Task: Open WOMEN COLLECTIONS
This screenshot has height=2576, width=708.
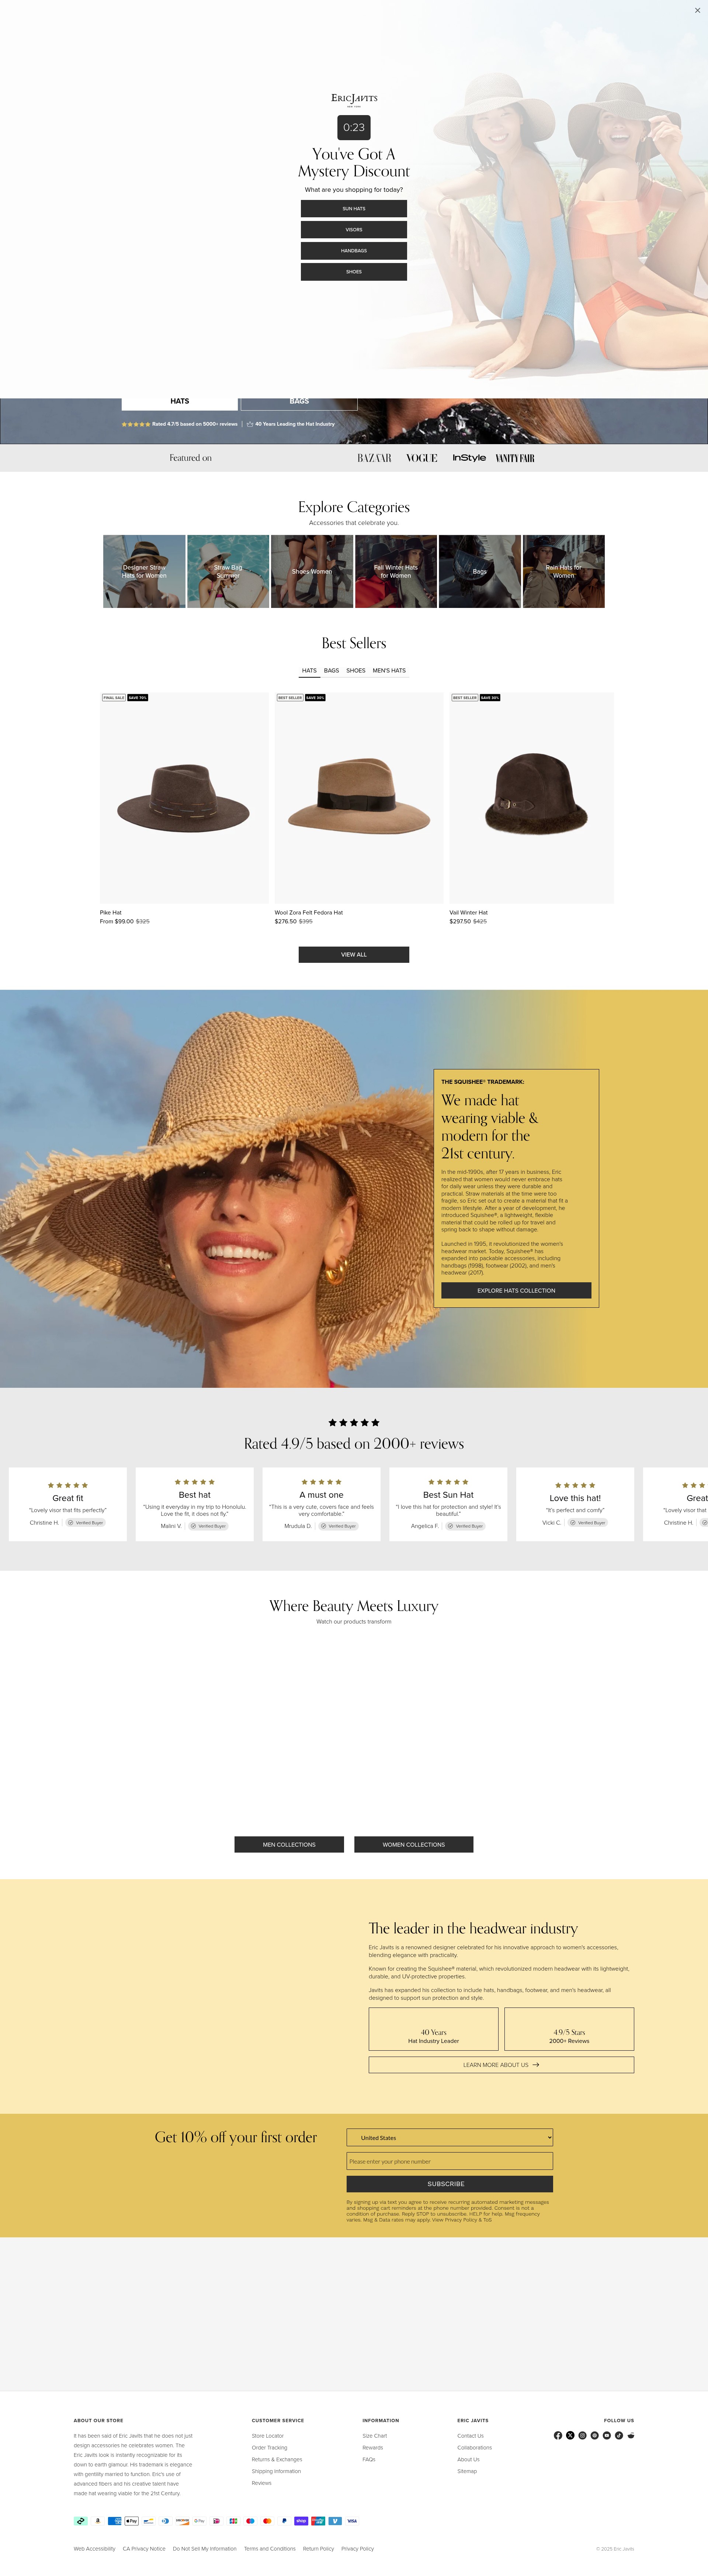Action: tap(414, 1845)
